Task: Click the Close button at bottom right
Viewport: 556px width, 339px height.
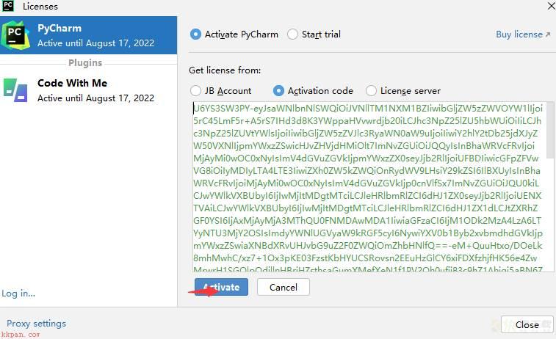Action: 527,324
